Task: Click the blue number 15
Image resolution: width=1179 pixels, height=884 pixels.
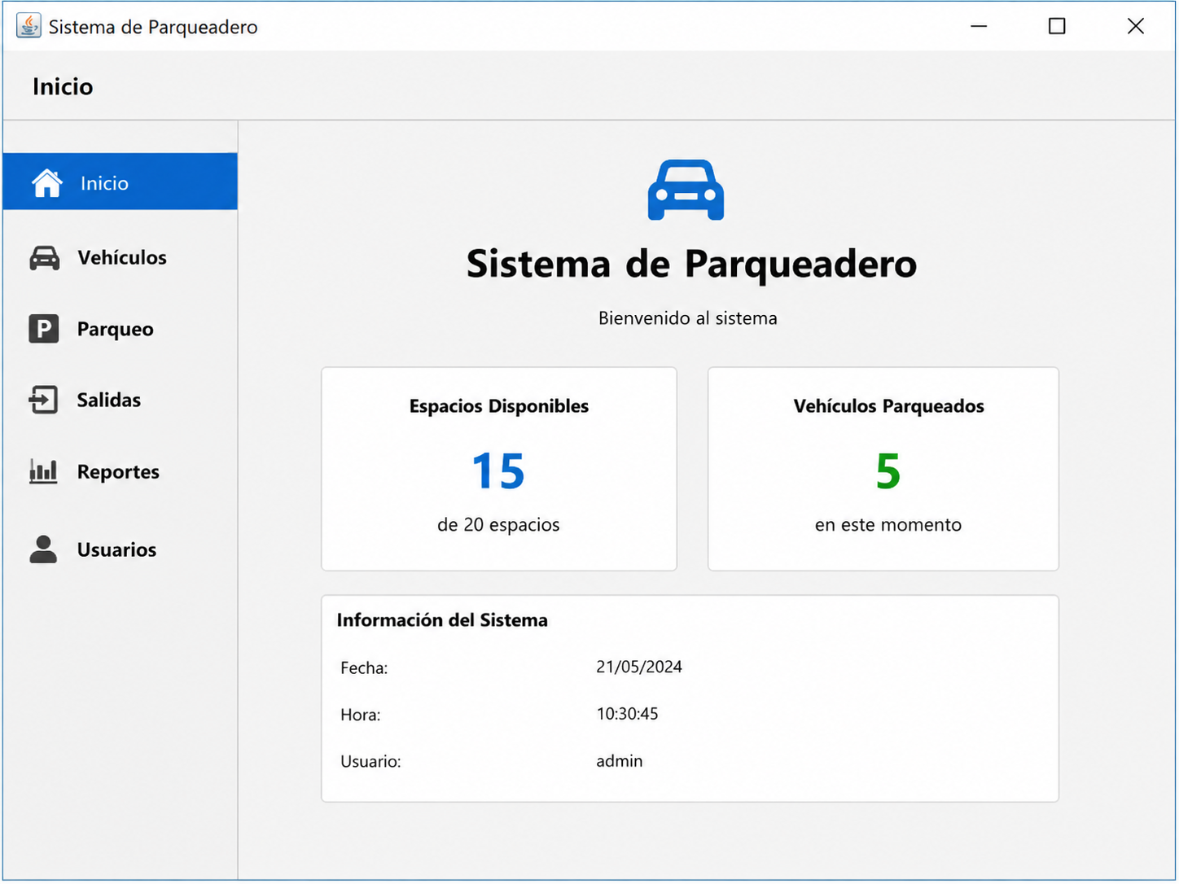Action: pyautogui.click(x=498, y=471)
